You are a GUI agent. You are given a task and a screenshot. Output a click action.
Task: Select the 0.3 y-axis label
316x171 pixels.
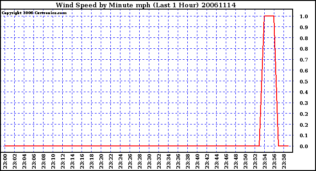(x=304, y=103)
